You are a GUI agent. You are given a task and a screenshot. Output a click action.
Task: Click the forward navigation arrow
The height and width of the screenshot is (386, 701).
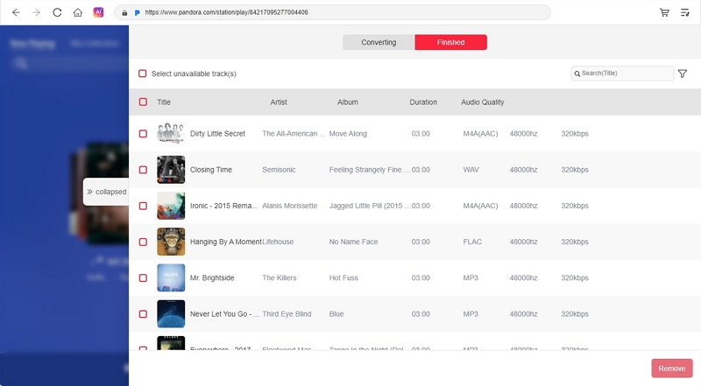coord(37,12)
